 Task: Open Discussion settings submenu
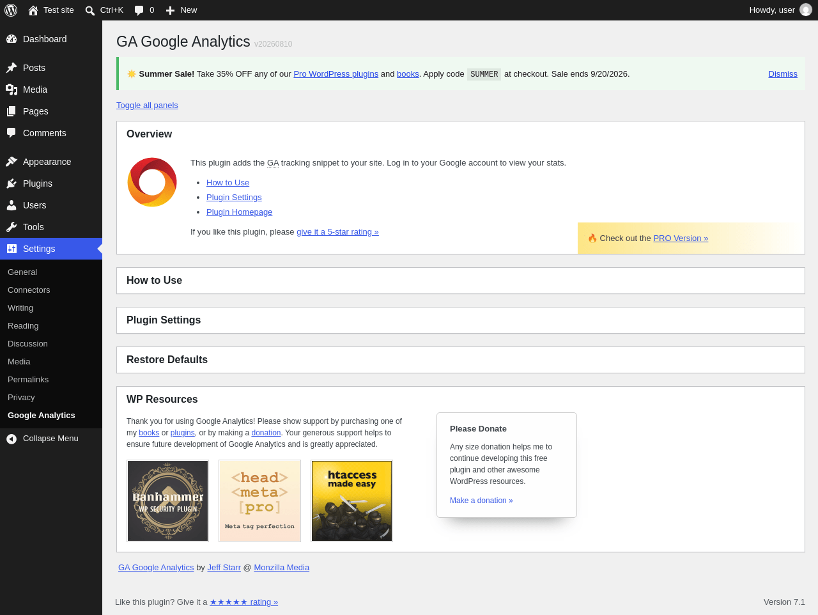[x=27, y=344]
